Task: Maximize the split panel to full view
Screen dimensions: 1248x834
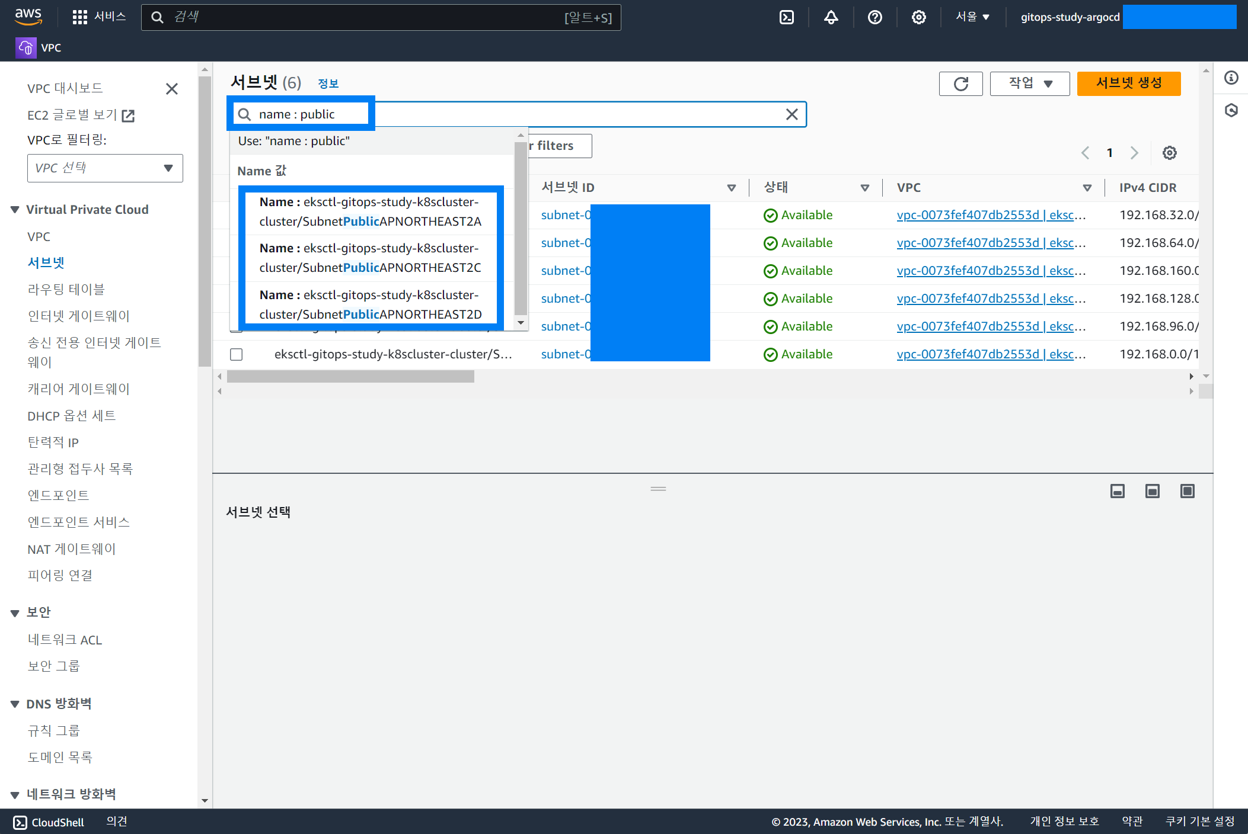Action: point(1187,491)
